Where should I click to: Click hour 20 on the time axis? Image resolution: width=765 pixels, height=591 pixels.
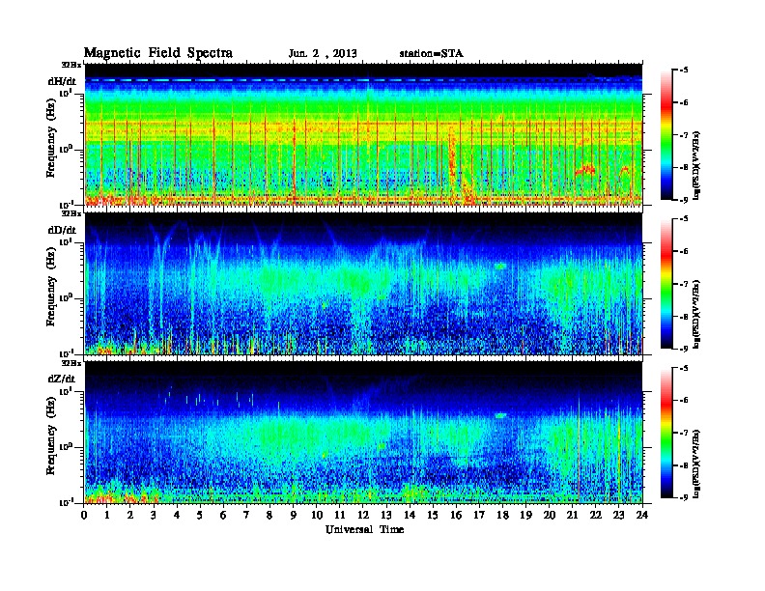click(x=550, y=515)
